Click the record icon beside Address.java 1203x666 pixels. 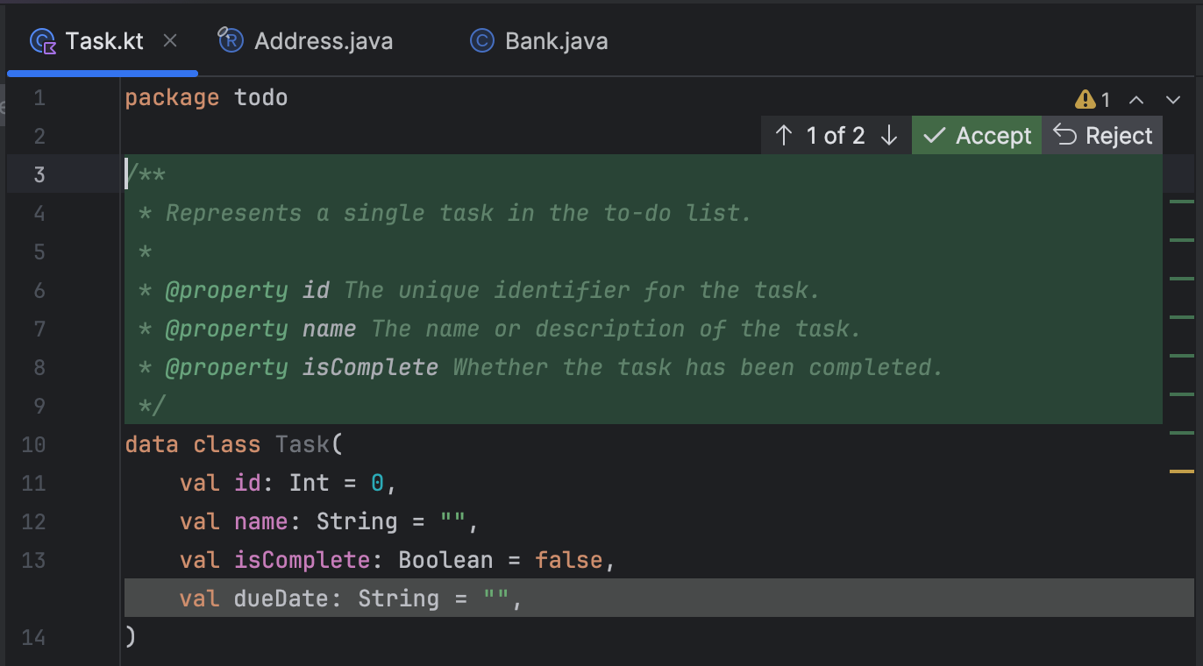pyautogui.click(x=230, y=40)
